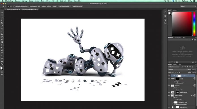Select the Pen tool
The width and height of the screenshot is (197, 109).
(2, 50)
